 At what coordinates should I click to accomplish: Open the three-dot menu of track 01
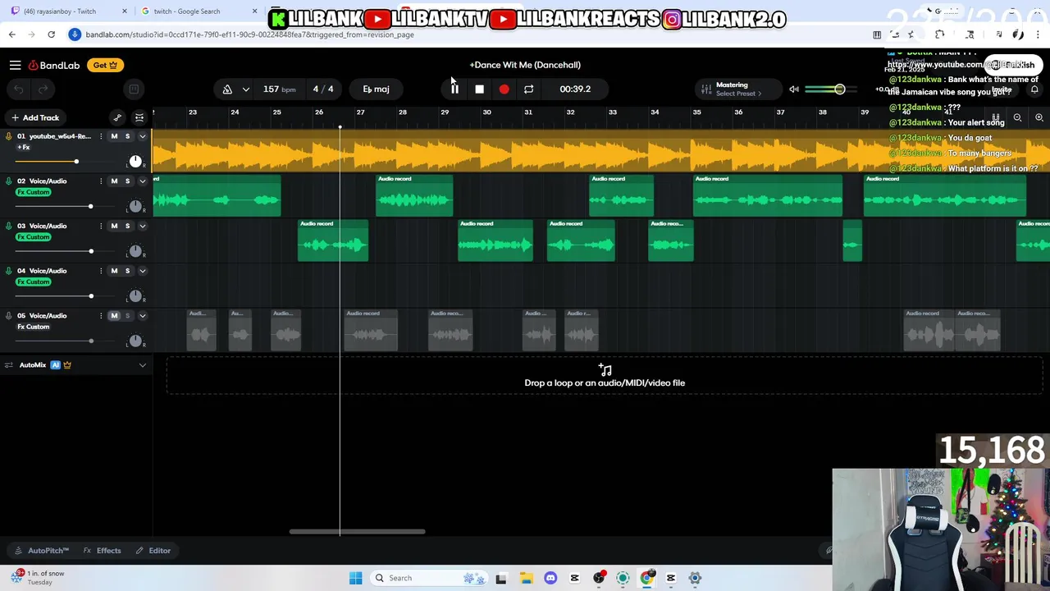[101, 136]
